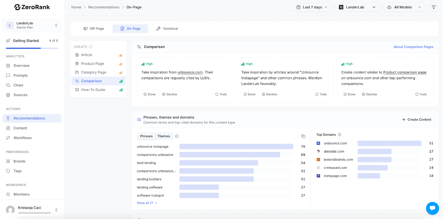The image size is (443, 219).
Task: Click the unbounce instapage phrase bar
Action: pos(236,146)
